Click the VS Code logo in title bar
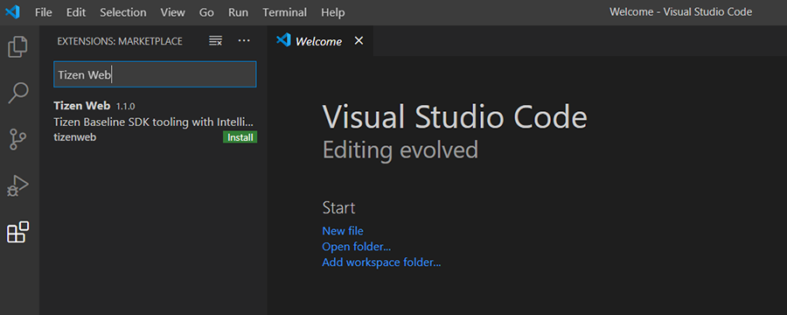This screenshot has width=787, height=315. click(x=12, y=12)
